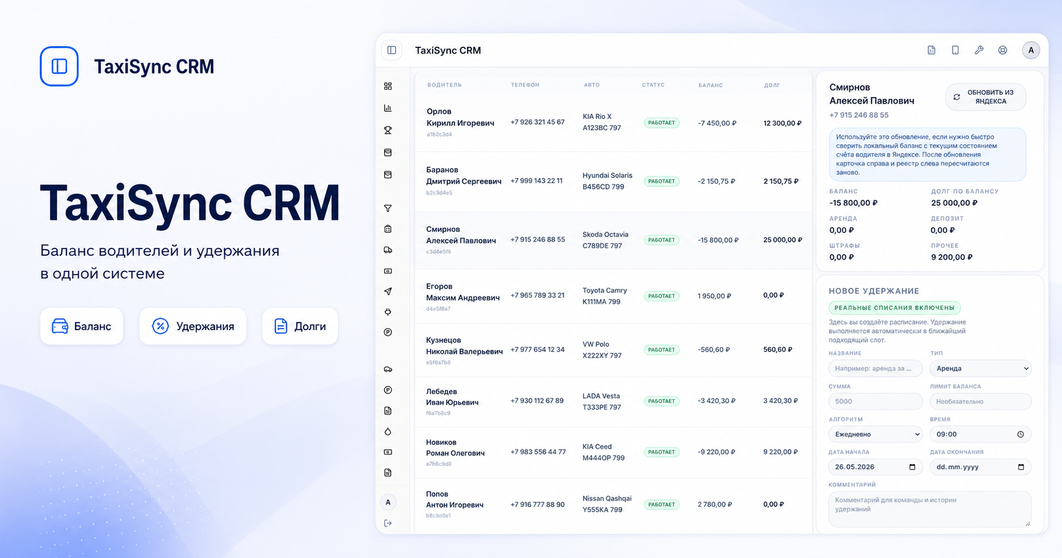
Task: Select the Попов Антон Игоревич driver row
Action: (614, 505)
